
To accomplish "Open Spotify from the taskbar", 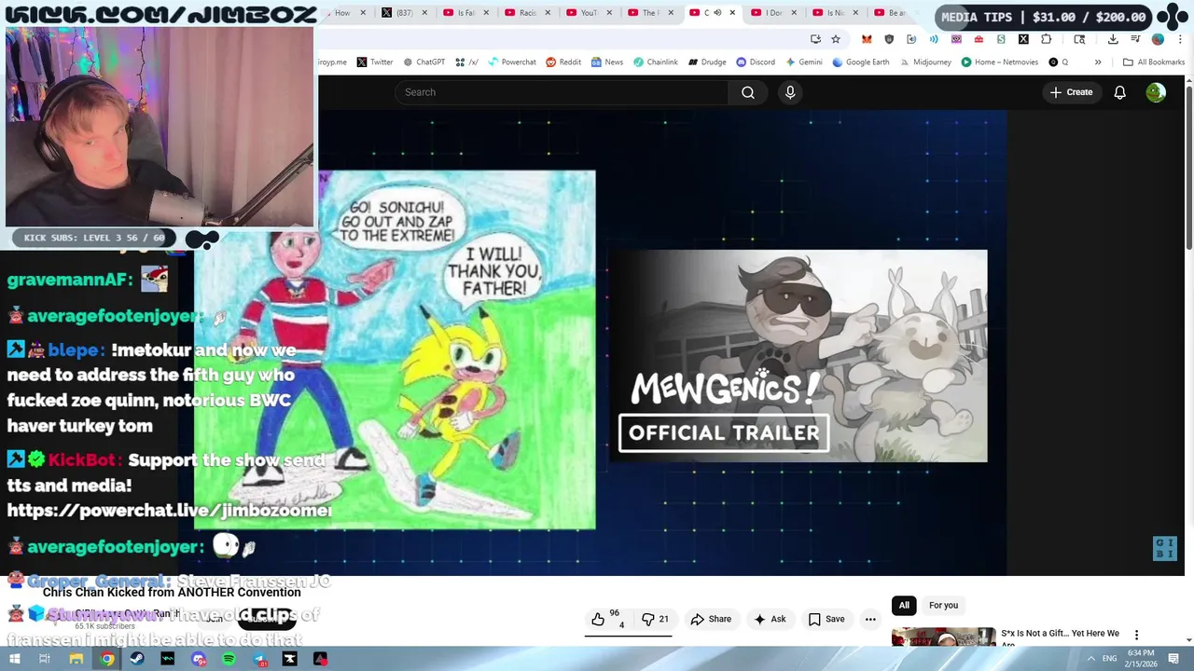I will tap(229, 659).
